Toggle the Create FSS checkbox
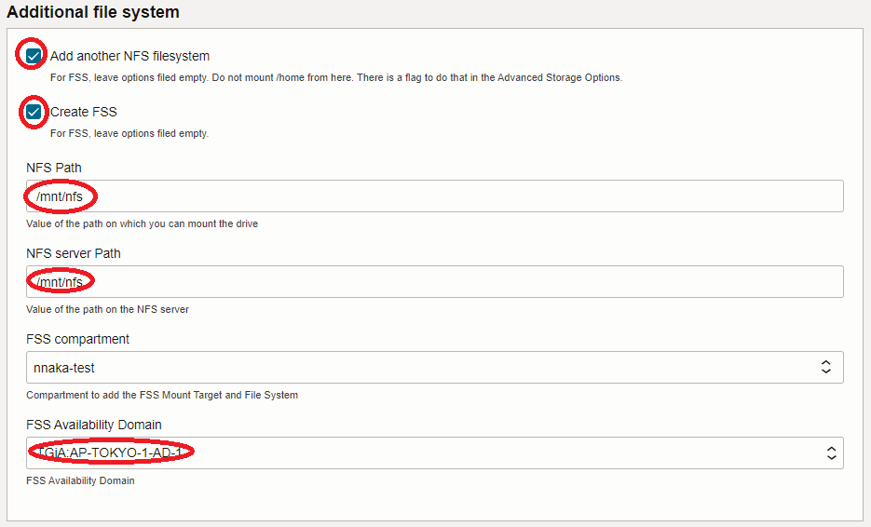Image resolution: width=871 pixels, height=527 pixels. point(34,112)
